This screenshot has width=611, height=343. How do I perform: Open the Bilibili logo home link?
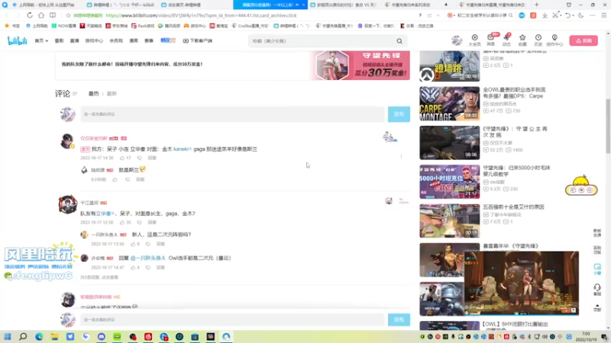17,40
